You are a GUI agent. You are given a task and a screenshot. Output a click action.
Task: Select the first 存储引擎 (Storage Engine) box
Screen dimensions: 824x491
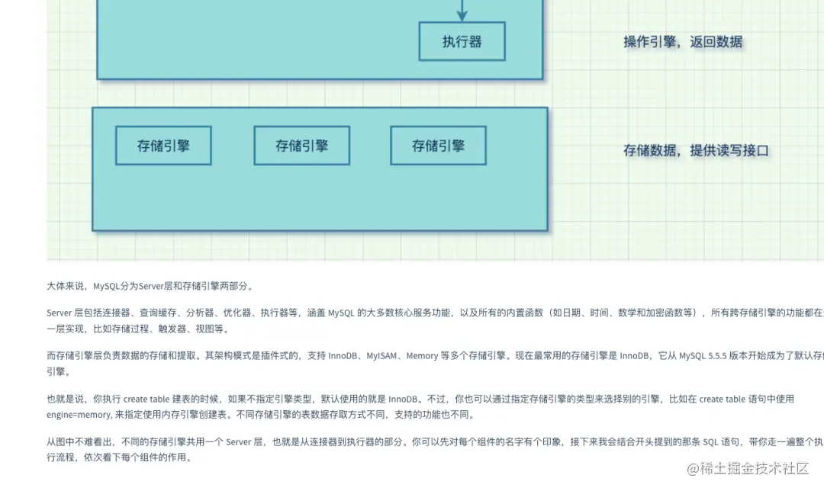coord(163,145)
